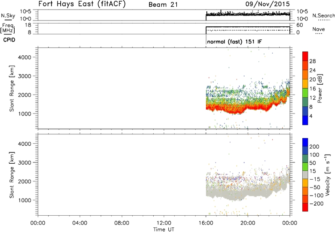Click the '1000' tick in velocity panel
Viewport: 335px width, 232px height.
[x=25, y=200]
